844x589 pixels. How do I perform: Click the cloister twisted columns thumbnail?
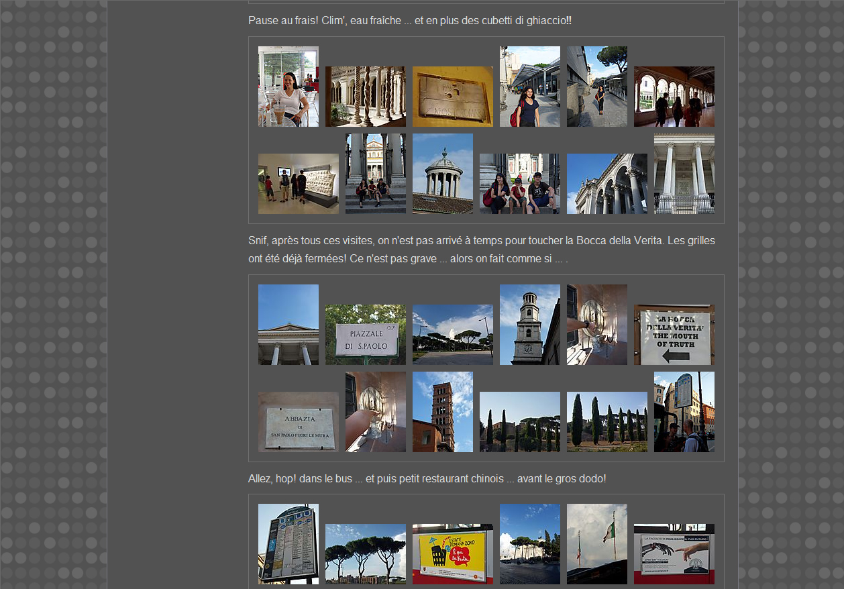pos(365,97)
